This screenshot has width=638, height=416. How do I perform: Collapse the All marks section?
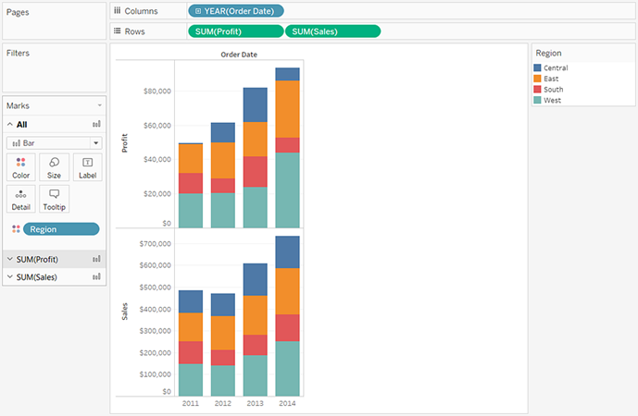point(10,124)
